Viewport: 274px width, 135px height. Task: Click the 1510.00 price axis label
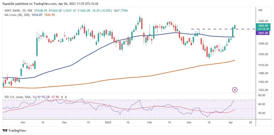(263, 65)
